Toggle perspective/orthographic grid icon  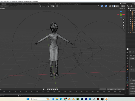[x=123, y=28]
